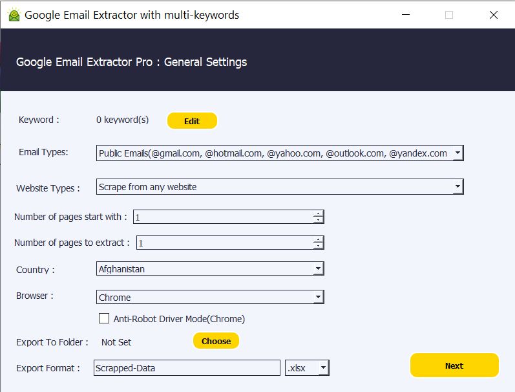The image size is (515, 392).
Task: Increase number of pages to extract
Action: (x=319, y=239)
